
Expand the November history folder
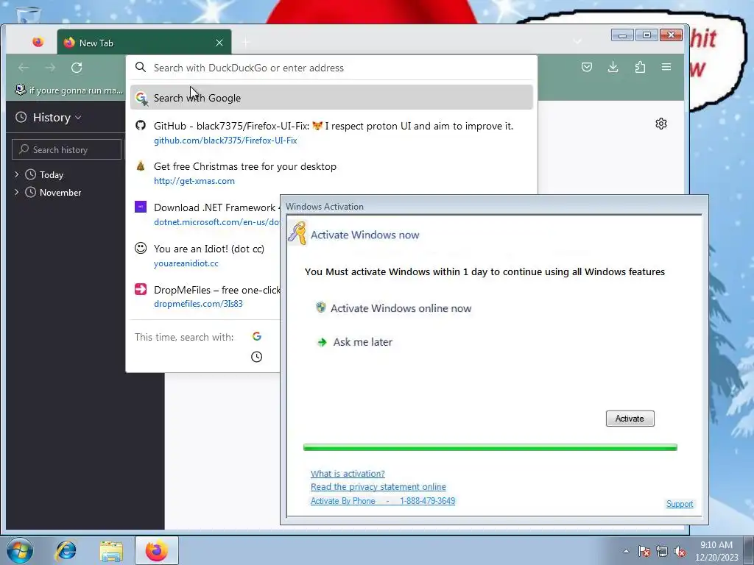coord(17,192)
